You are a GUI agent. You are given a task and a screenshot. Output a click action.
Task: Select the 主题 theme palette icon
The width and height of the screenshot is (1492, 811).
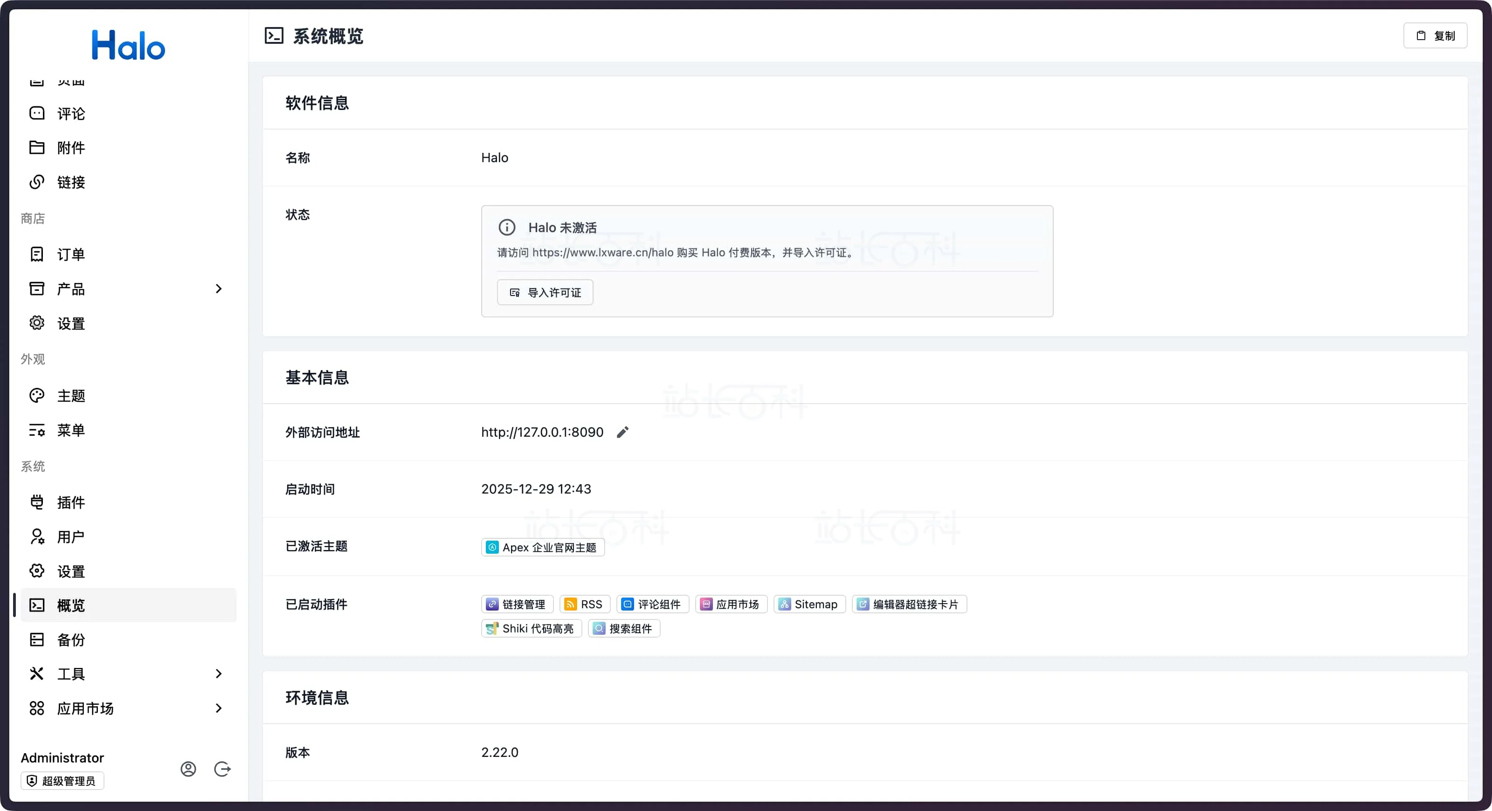pos(36,395)
